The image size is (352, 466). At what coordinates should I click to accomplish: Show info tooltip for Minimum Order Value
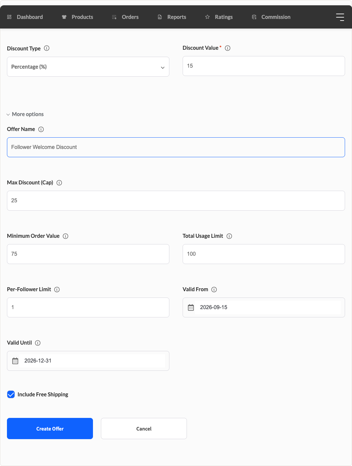[x=66, y=236]
